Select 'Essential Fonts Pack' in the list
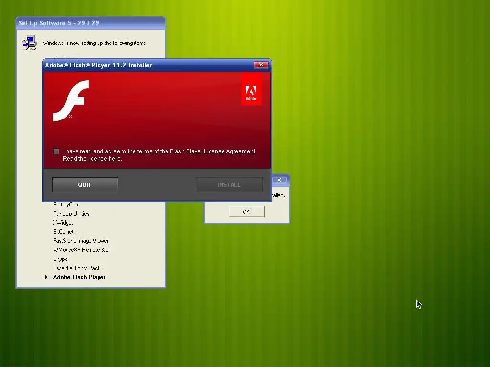The height and width of the screenshot is (367, 490). pos(77,268)
